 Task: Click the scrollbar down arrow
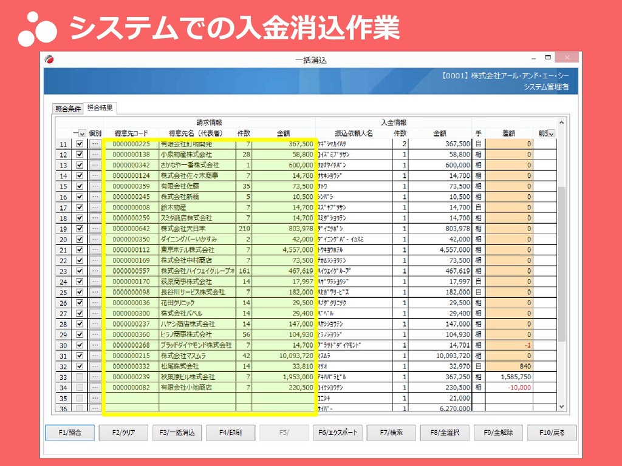561,407
